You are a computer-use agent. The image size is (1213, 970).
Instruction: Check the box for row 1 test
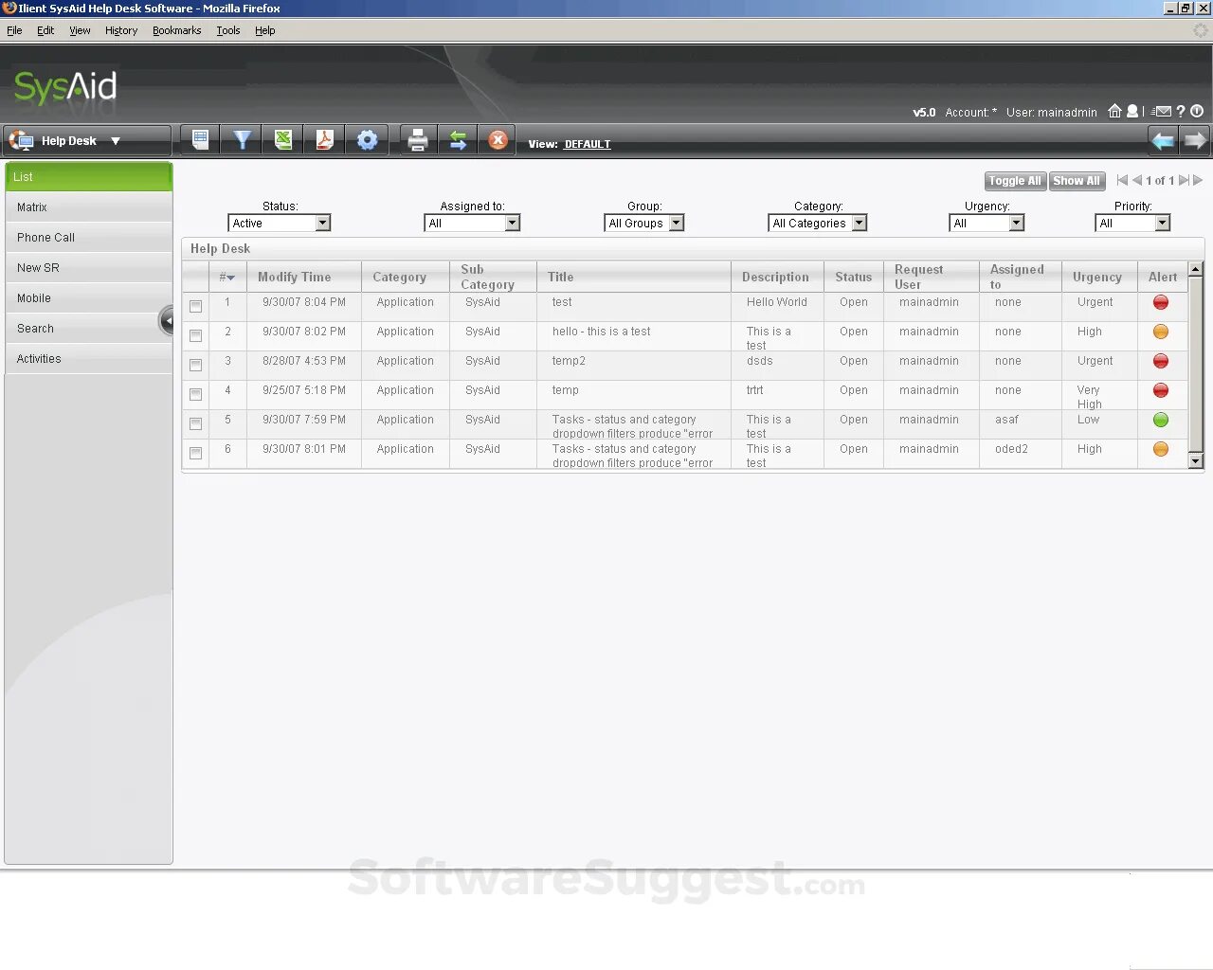point(196,306)
